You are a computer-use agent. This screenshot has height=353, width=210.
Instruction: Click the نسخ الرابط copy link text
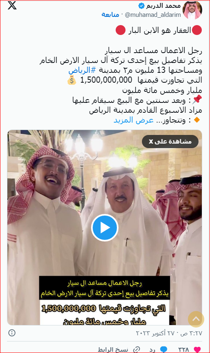click(113, 350)
